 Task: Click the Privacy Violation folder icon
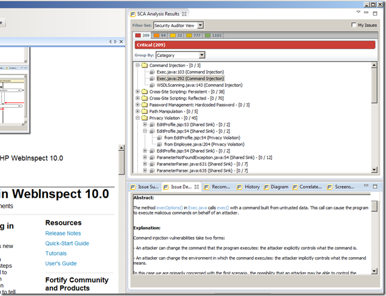[144, 118]
